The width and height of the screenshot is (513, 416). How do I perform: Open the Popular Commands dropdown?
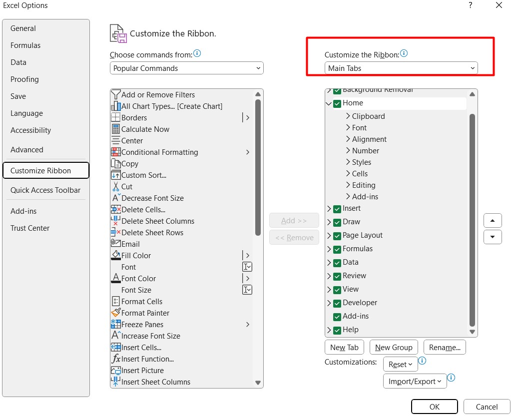pyautogui.click(x=186, y=68)
